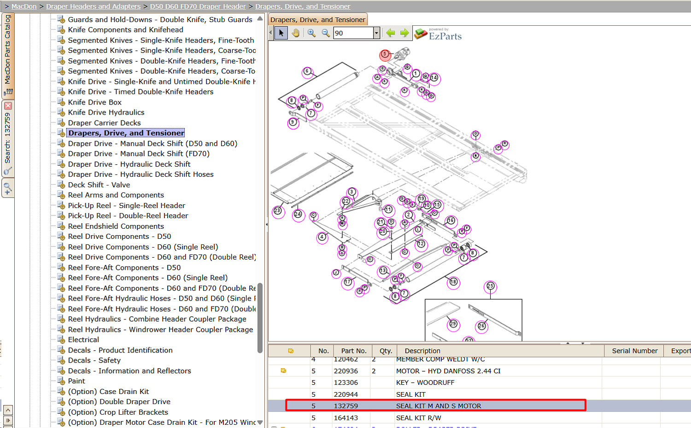Go to the previous diagram with green left arrow
Image resolution: width=691 pixels, height=428 pixels.
pos(391,33)
